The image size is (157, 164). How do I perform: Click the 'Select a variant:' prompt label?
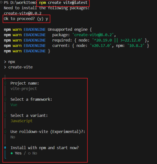tap(29, 115)
